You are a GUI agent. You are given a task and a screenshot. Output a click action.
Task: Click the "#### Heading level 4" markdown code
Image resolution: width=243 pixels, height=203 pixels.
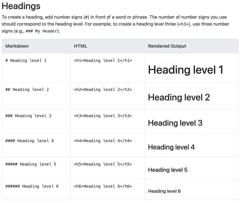click(x=30, y=141)
